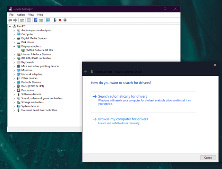The height and width of the screenshot is (169, 222).
Task: Select the Storage controllers row label
Action: point(32,102)
